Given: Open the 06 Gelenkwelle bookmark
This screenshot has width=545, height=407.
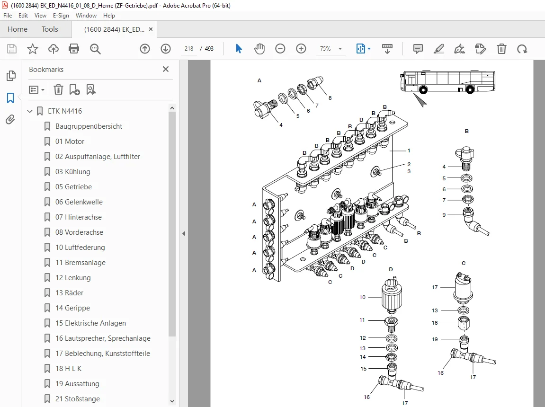Looking at the screenshot, I should (x=79, y=202).
